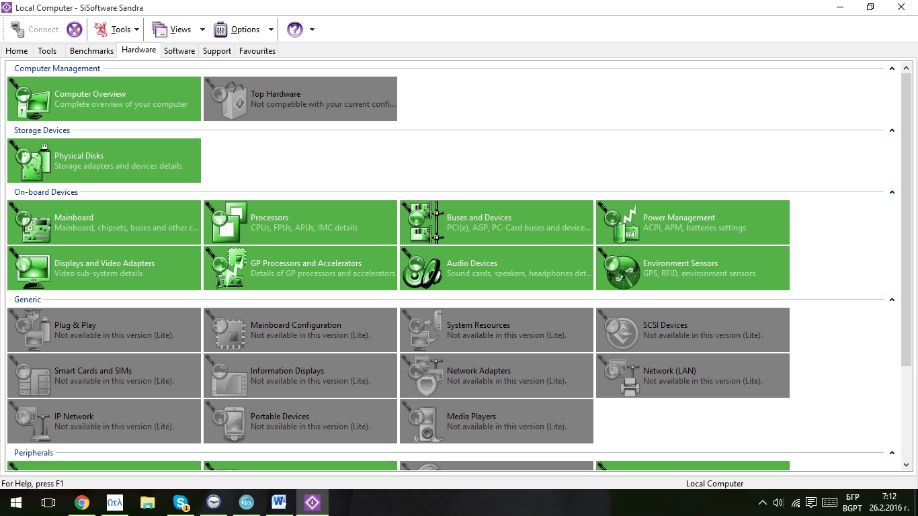Viewport: 918px width, 516px height.
Task: Open the Computer Overview module icon
Action: tap(30, 99)
